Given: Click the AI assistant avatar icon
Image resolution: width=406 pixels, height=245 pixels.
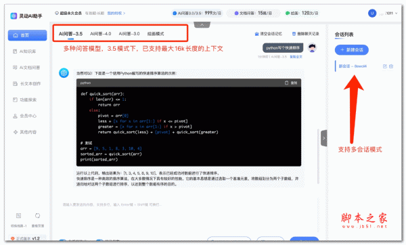Looking at the screenshot, I should (64, 73).
